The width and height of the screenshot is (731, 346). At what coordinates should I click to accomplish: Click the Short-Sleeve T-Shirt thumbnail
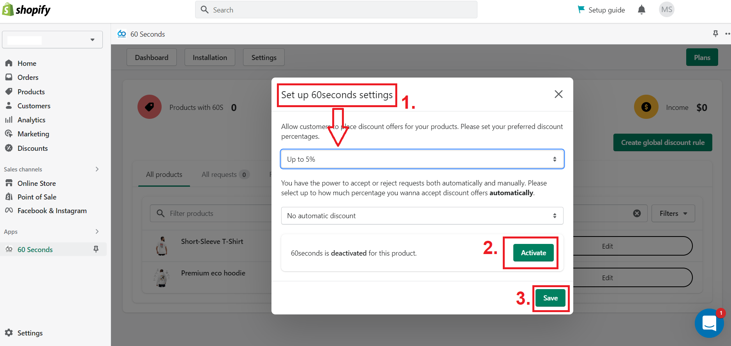point(162,246)
